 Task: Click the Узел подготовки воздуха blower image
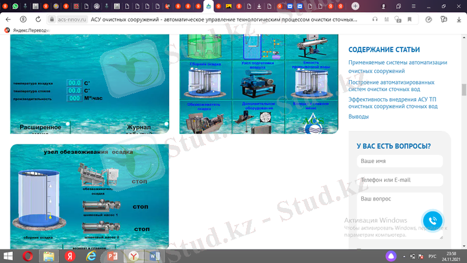click(x=257, y=84)
